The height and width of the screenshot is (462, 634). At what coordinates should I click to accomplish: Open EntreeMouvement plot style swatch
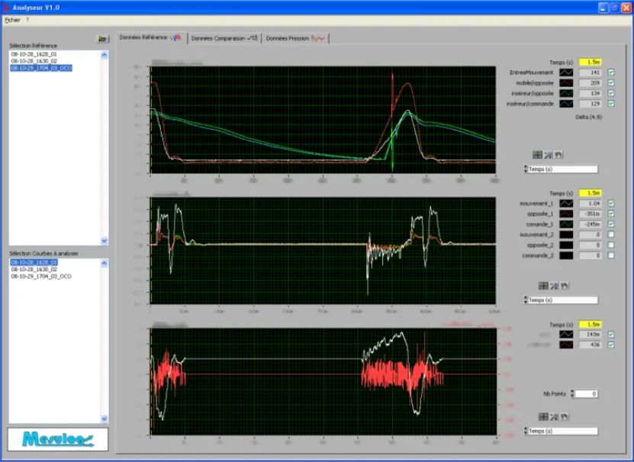(566, 73)
